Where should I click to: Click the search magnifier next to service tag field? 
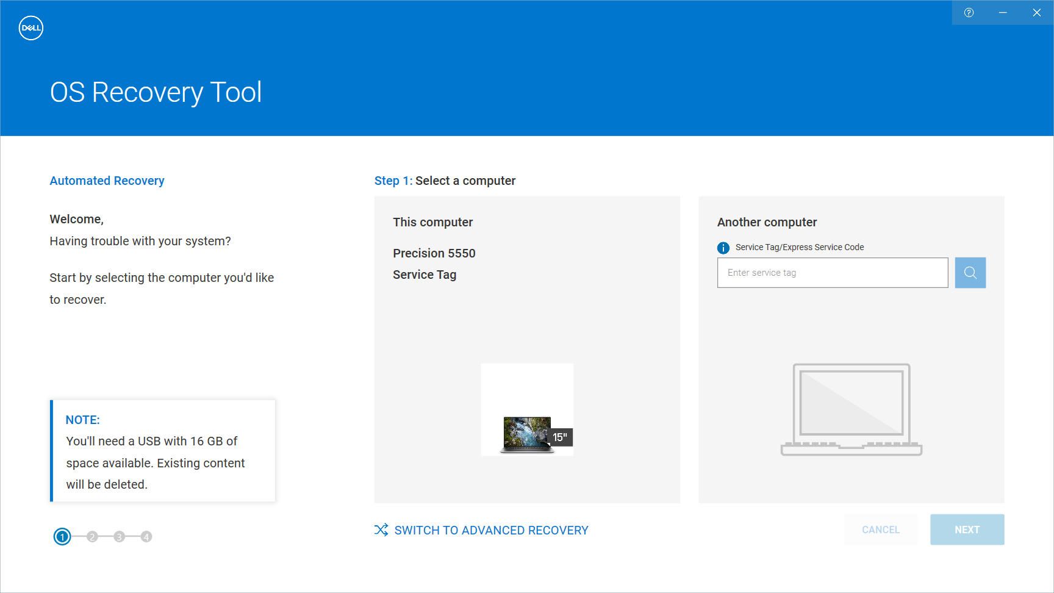coord(969,273)
